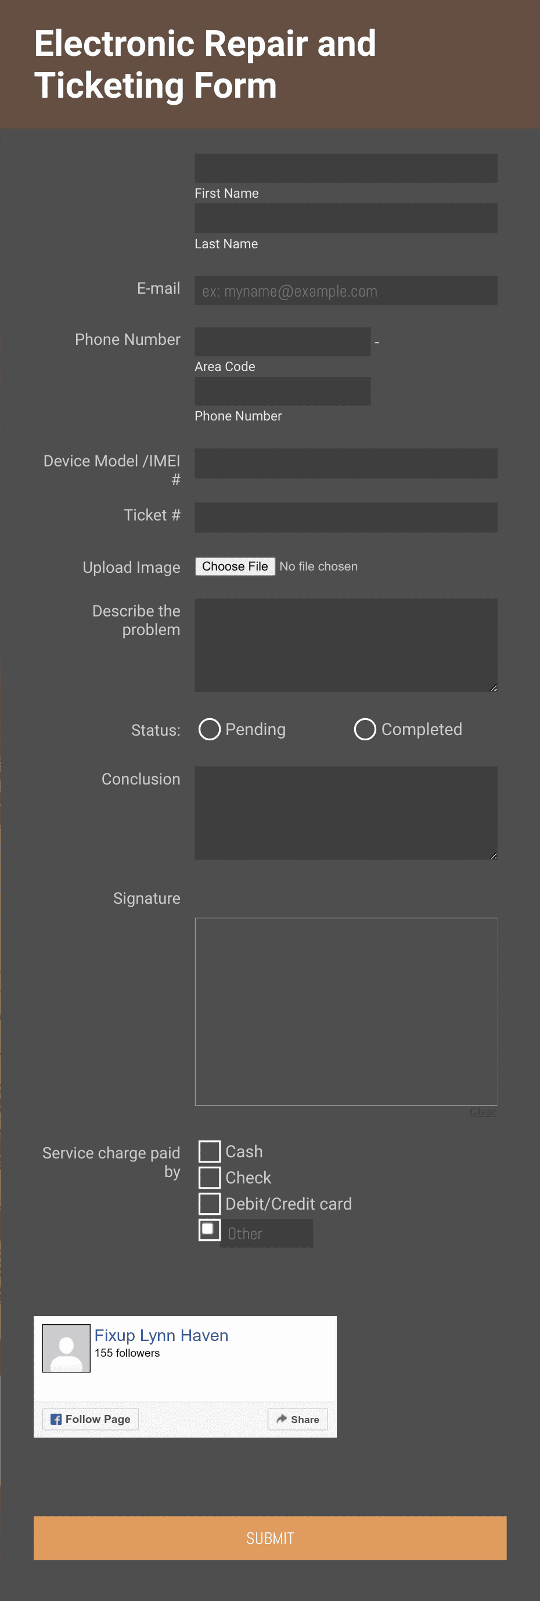Click into the Last Name field
This screenshot has height=1601, width=540.
345,218
